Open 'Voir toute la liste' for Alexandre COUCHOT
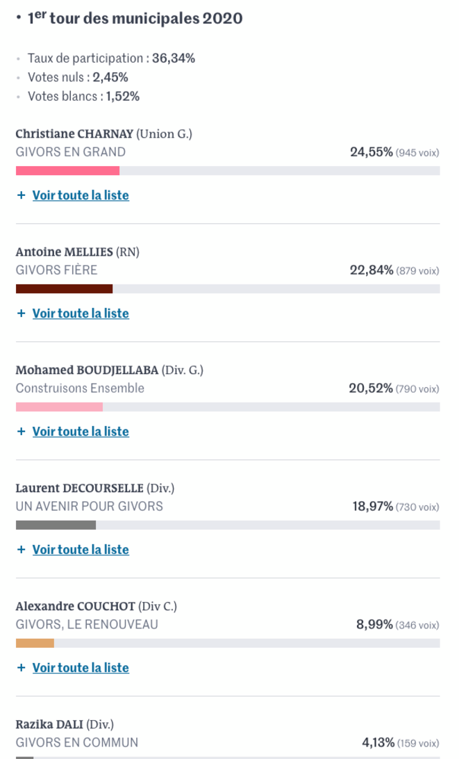The width and height of the screenshot is (459, 759). click(x=81, y=667)
